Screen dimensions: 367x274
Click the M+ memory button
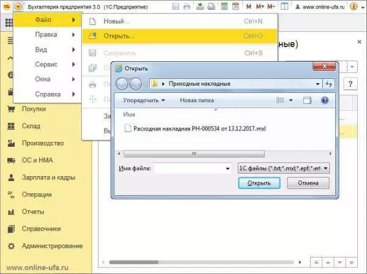tap(260, 7)
